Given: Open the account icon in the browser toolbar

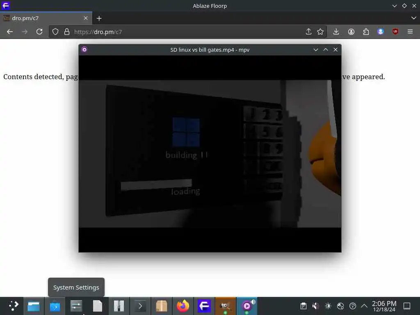Looking at the screenshot, I should coord(351,32).
